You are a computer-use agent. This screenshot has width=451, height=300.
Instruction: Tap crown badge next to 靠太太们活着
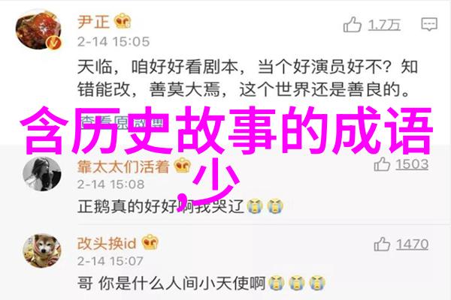183,166
